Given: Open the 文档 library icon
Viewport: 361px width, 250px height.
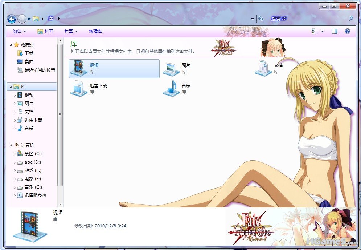Looking at the screenshot, I should click(x=263, y=68).
